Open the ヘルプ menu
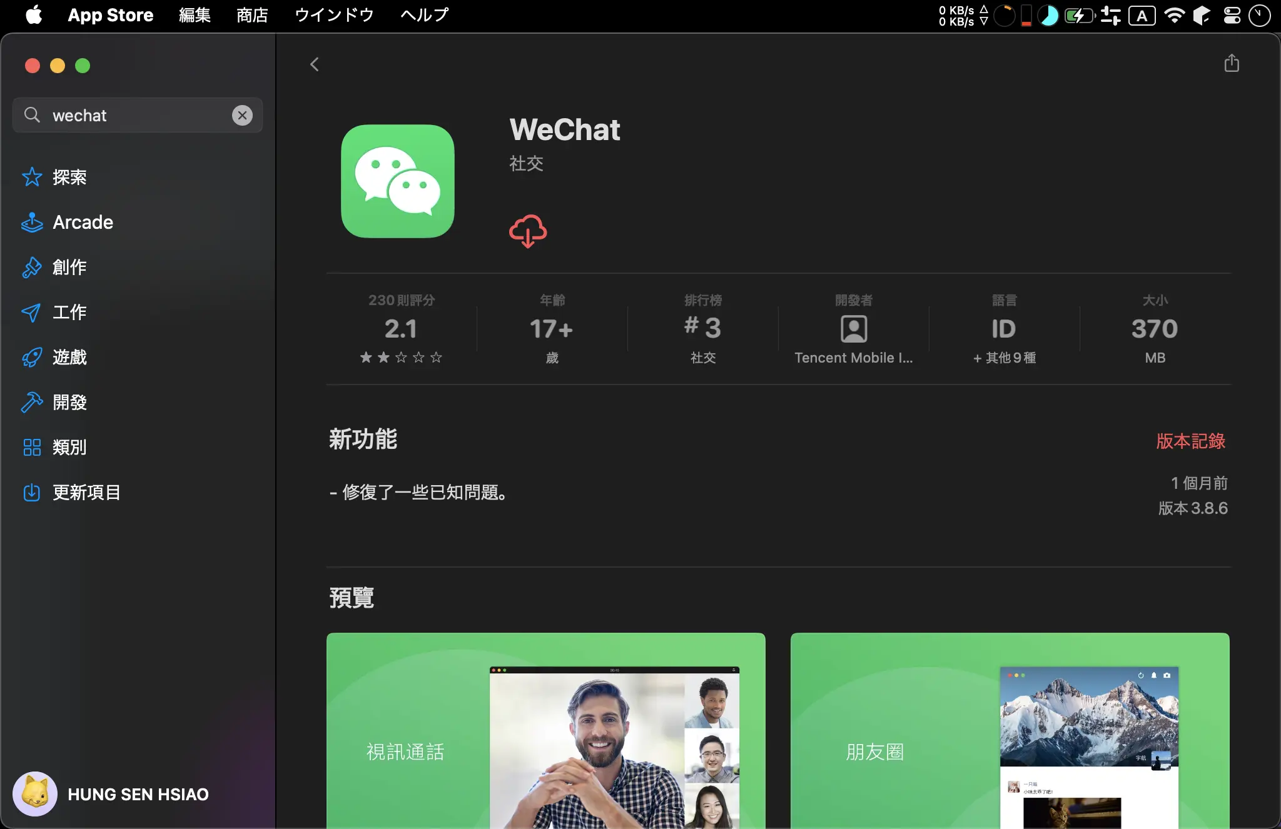This screenshot has width=1281, height=829. pyautogui.click(x=425, y=15)
